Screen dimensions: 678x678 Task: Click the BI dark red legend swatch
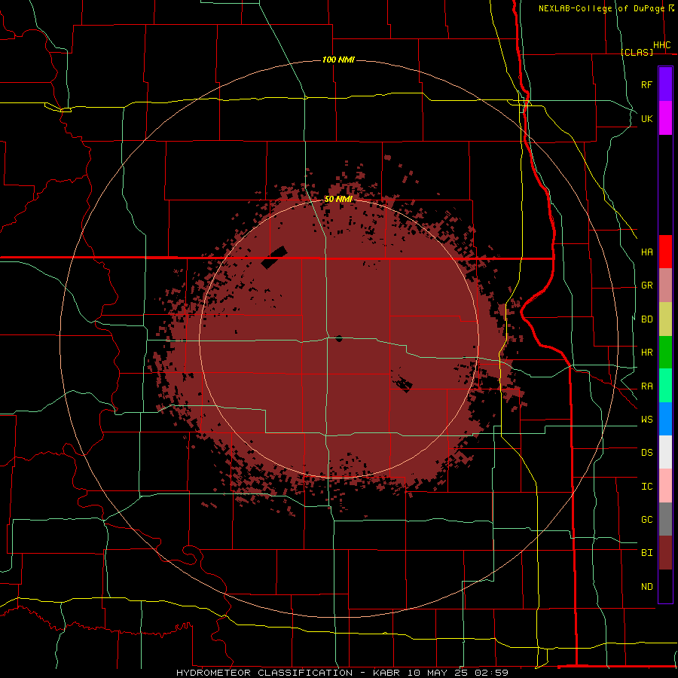pos(665,553)
